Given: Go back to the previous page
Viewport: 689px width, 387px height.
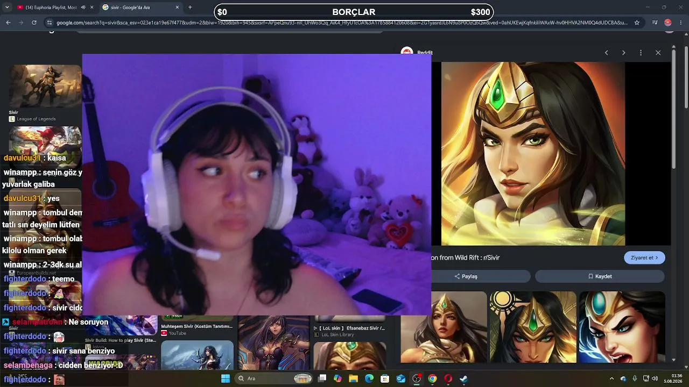Looking at the screenshot, I should click(x=8, y=23).
